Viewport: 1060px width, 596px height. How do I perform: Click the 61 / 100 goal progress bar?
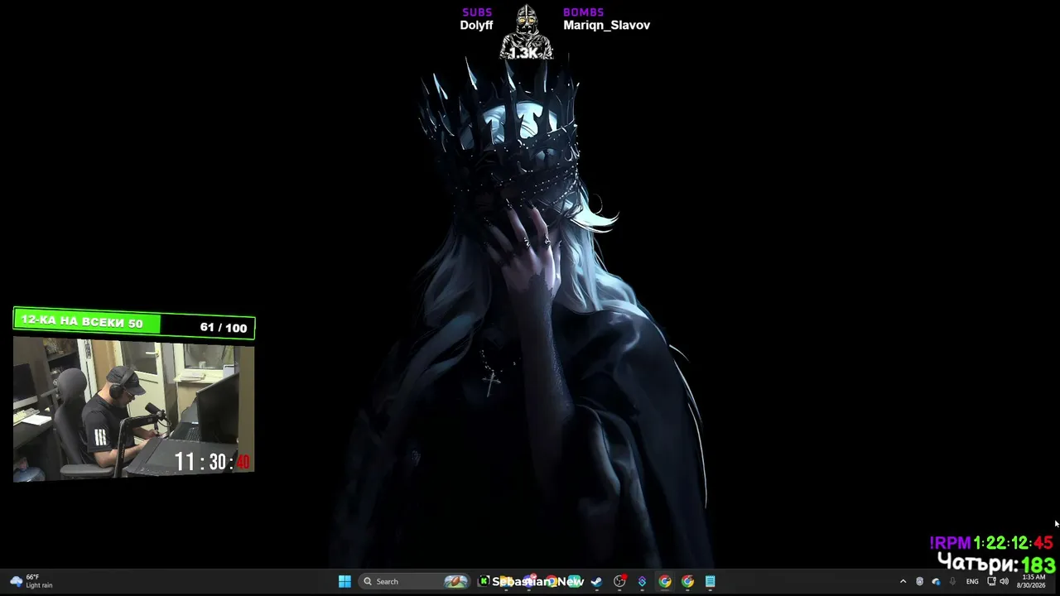pos(134,324)
